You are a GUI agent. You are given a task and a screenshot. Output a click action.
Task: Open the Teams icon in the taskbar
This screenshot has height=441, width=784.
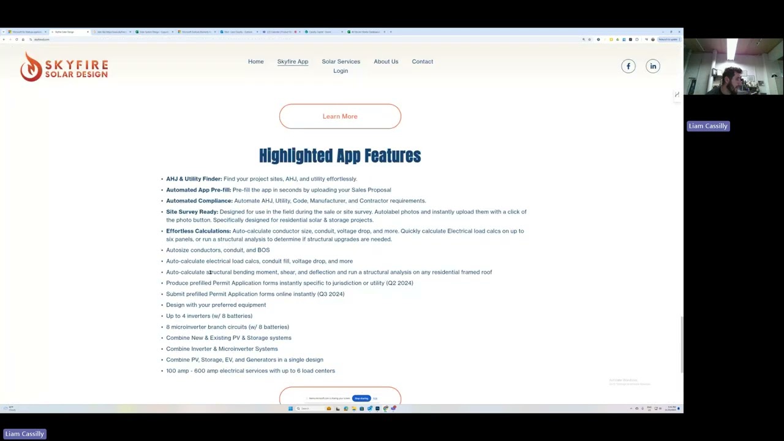point(393,409)
